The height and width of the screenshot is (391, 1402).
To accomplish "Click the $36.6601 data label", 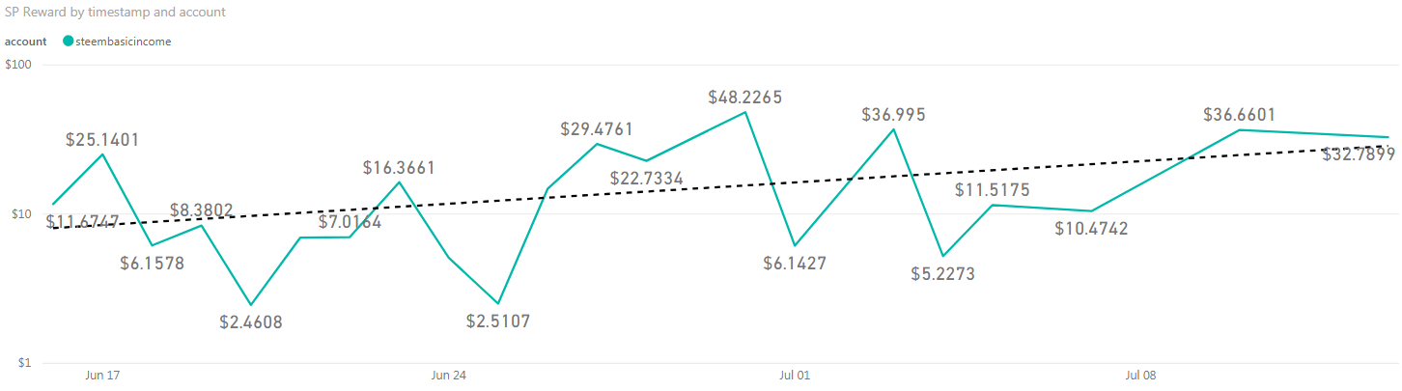I will point(1240,115).
